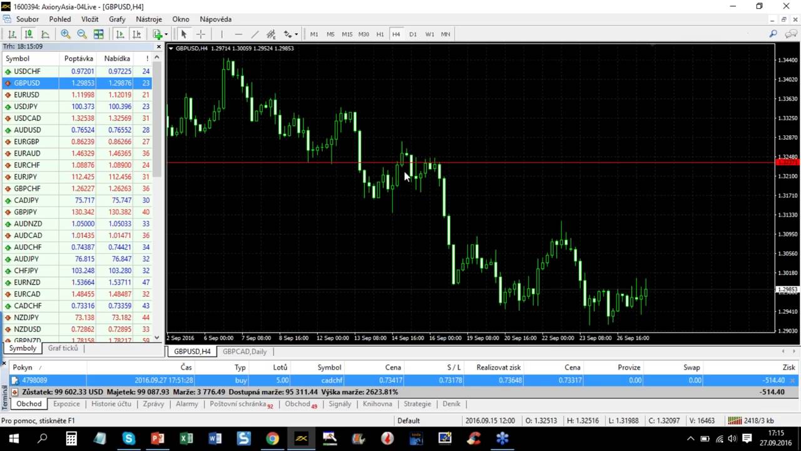Open the GBPCAD,Daily chart tab
Image resolution: width=801 pixels, height=451 pixels.
click(x=245, y=351)
